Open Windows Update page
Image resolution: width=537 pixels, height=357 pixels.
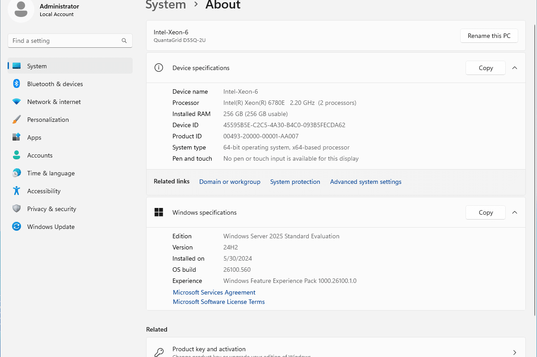70,227
